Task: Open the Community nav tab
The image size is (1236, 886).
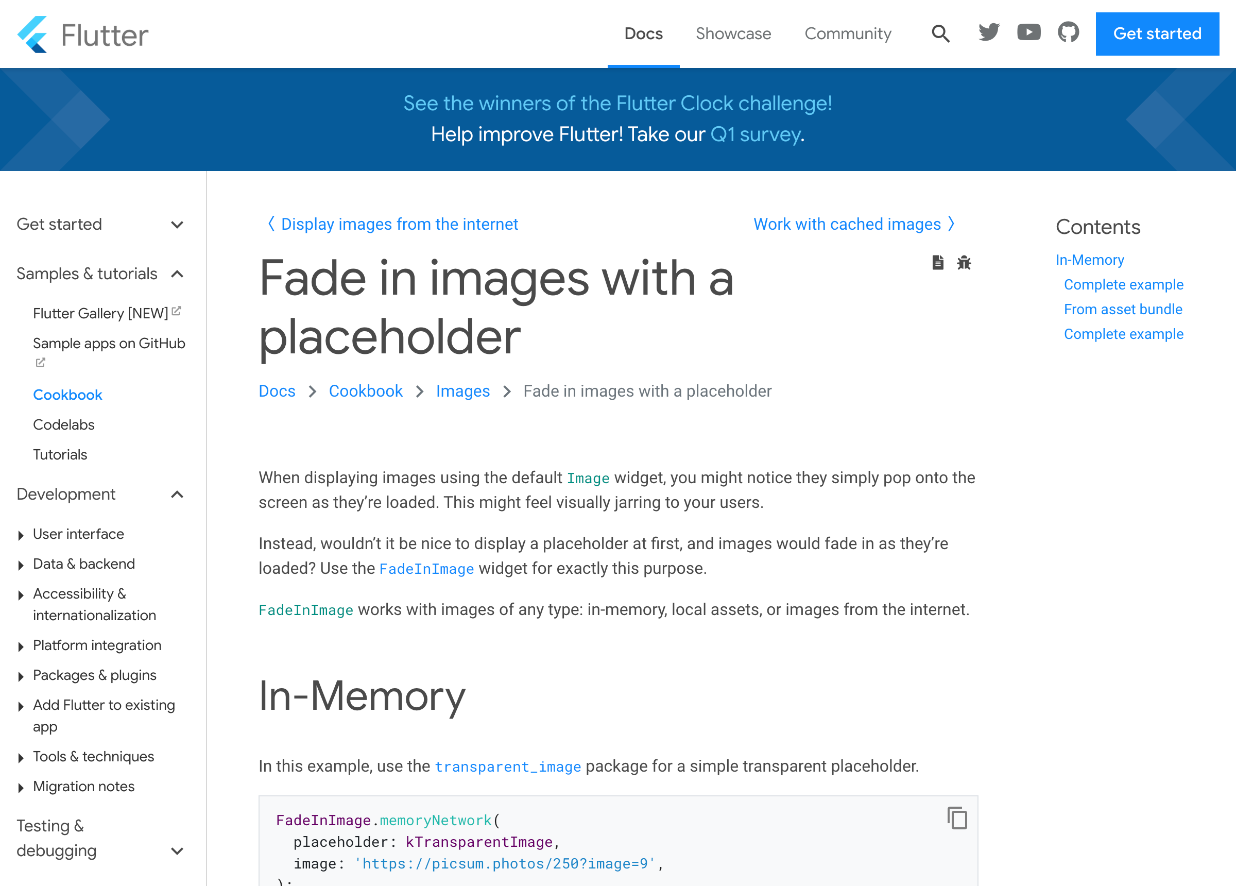Action: [848, 34]
